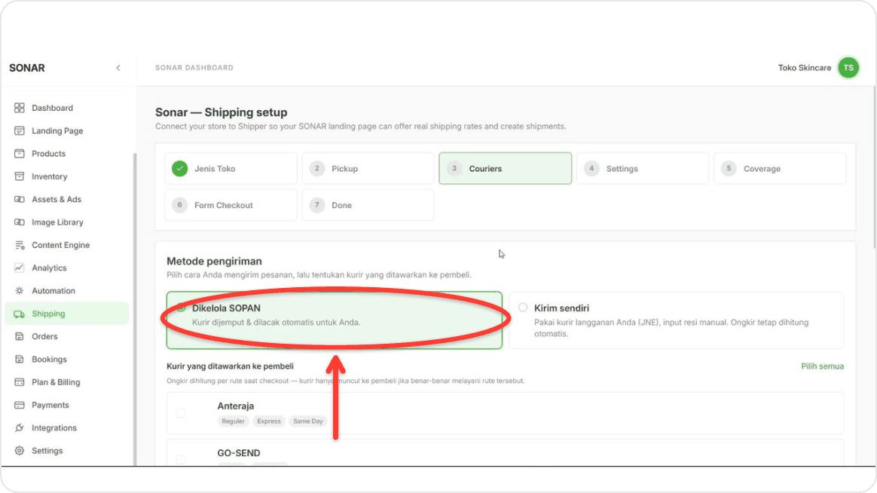The width and height of the screenshot is (877, 493).
Task: Check the GO-SEND courier checkbox
Action: pos(181,459)
